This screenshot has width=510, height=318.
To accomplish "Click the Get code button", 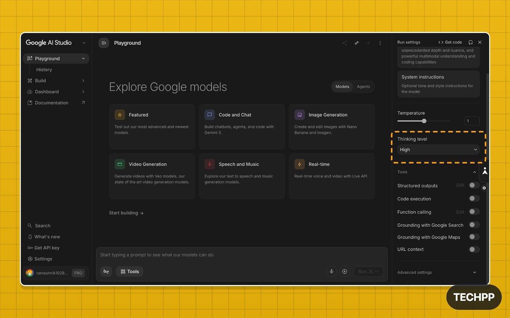I will point(450,42).
